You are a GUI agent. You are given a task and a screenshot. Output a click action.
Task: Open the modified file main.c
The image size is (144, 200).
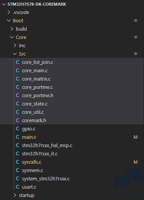coord(29,137)
